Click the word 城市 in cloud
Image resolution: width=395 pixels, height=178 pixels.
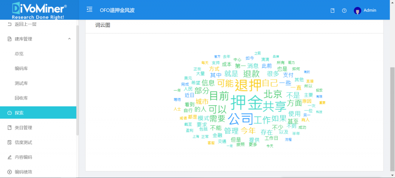202,102
